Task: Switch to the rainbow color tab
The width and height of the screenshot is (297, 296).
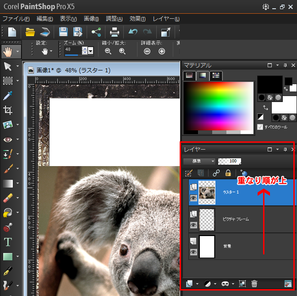Action: [x=203, y=75]
